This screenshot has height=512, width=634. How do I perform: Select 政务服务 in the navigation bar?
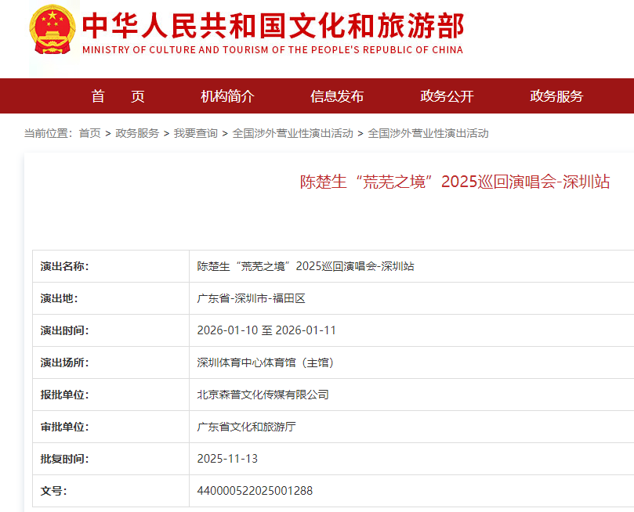pos(556,96)
